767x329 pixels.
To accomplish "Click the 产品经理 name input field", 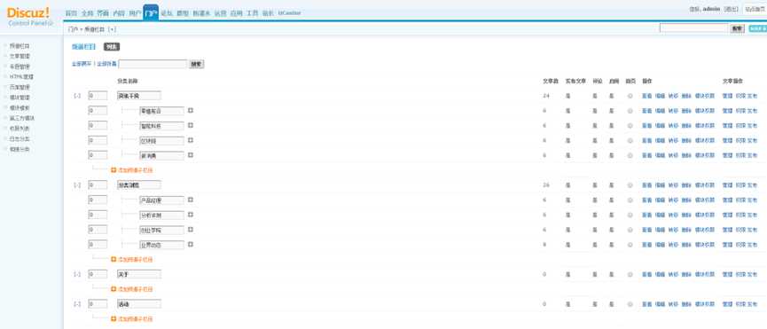I will click(x=161, y=200).
